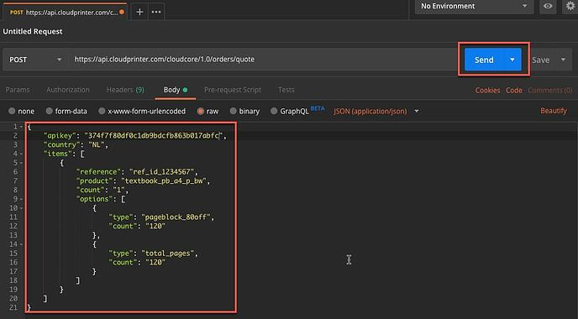Image resolution: width=578 pixels, height=319 pixels.
Task: Select the none body type radio
Action: (12, 111)
